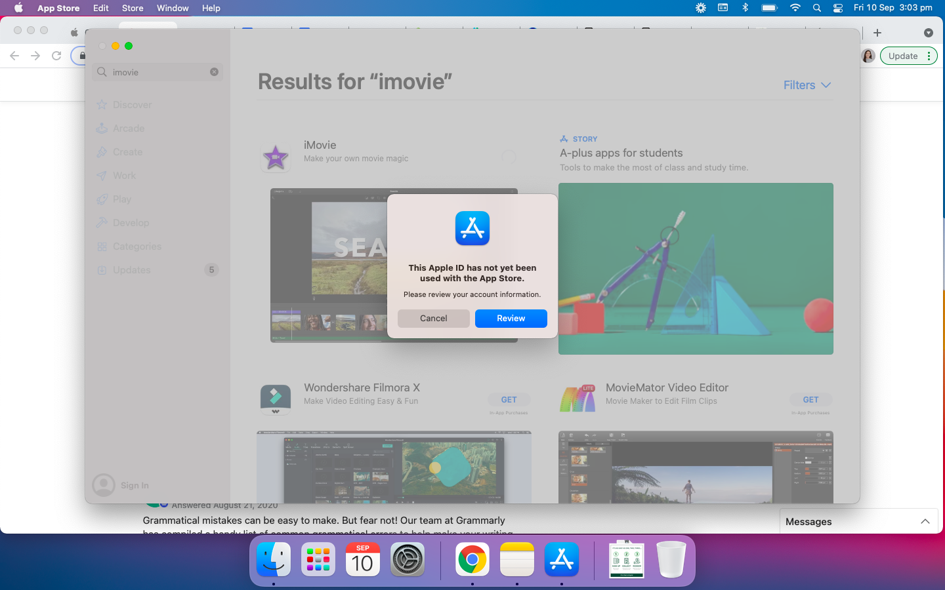The height and width of the screenshot is (590, 945).
Task: Click the "A-plus apps for students" story title
Action: point(621,153)
